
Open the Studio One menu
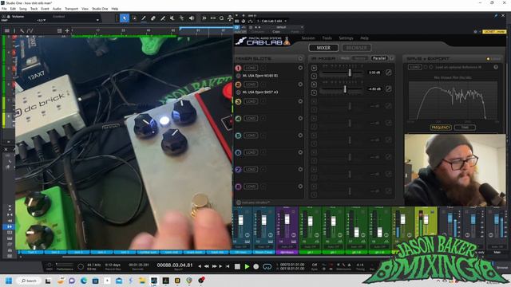point(100,9)
